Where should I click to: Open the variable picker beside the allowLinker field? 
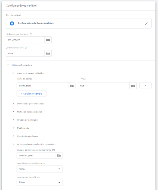point(72,86)
